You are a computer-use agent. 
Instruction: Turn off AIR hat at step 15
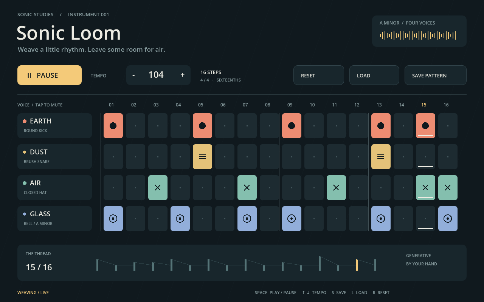point(425,188)
